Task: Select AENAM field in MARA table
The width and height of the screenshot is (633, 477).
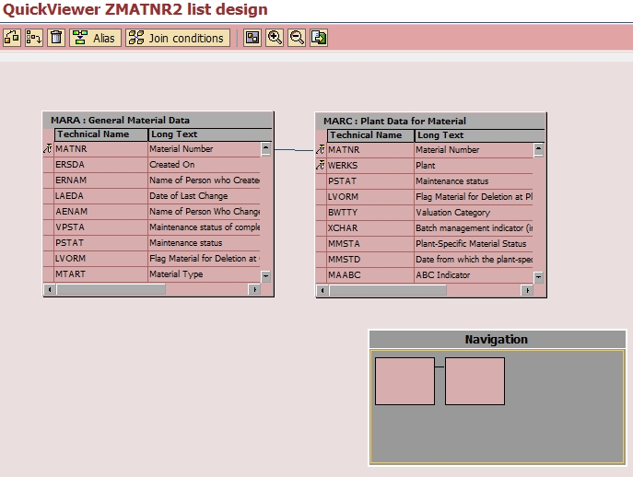Action: [101, 212]
